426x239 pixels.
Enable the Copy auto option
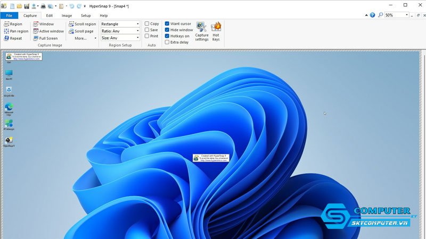(148, 24)
